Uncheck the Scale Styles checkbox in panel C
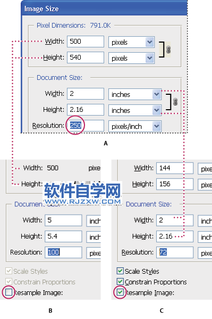 (x=120, y=271)
